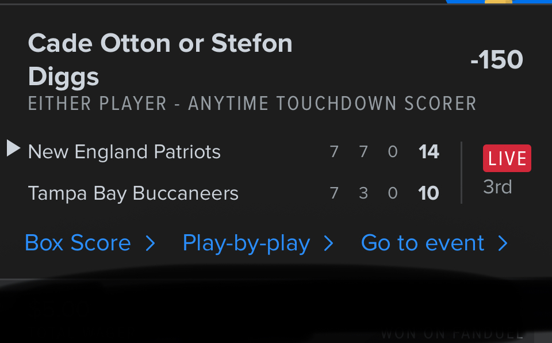The image size is (552, 343).
Task: Open the Play-by-play link
Action: [x=246, y=243]
